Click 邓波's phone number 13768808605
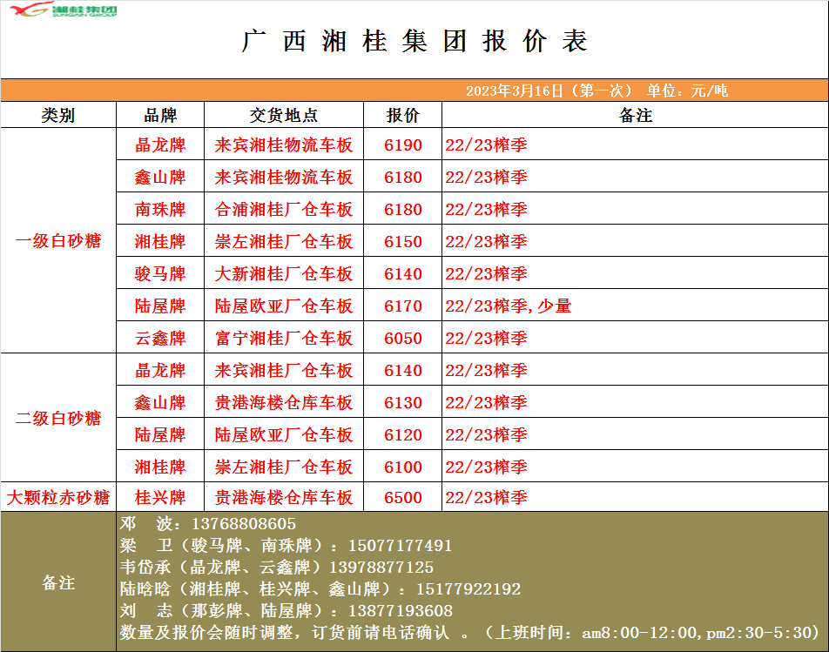This screenshot has width=829, height=652. (x=240, y=525)
